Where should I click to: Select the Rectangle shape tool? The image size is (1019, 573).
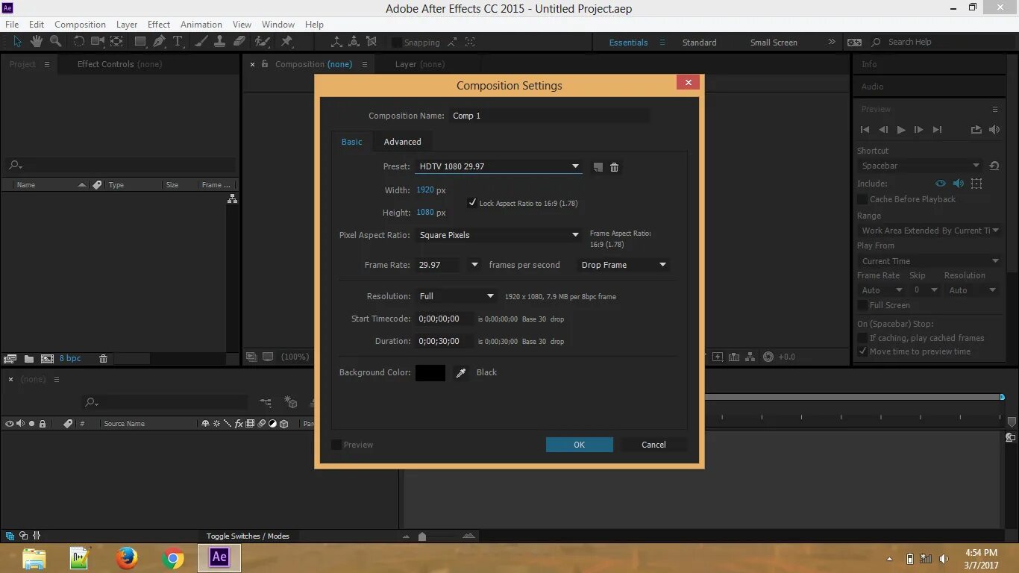[x=140, y=42]
